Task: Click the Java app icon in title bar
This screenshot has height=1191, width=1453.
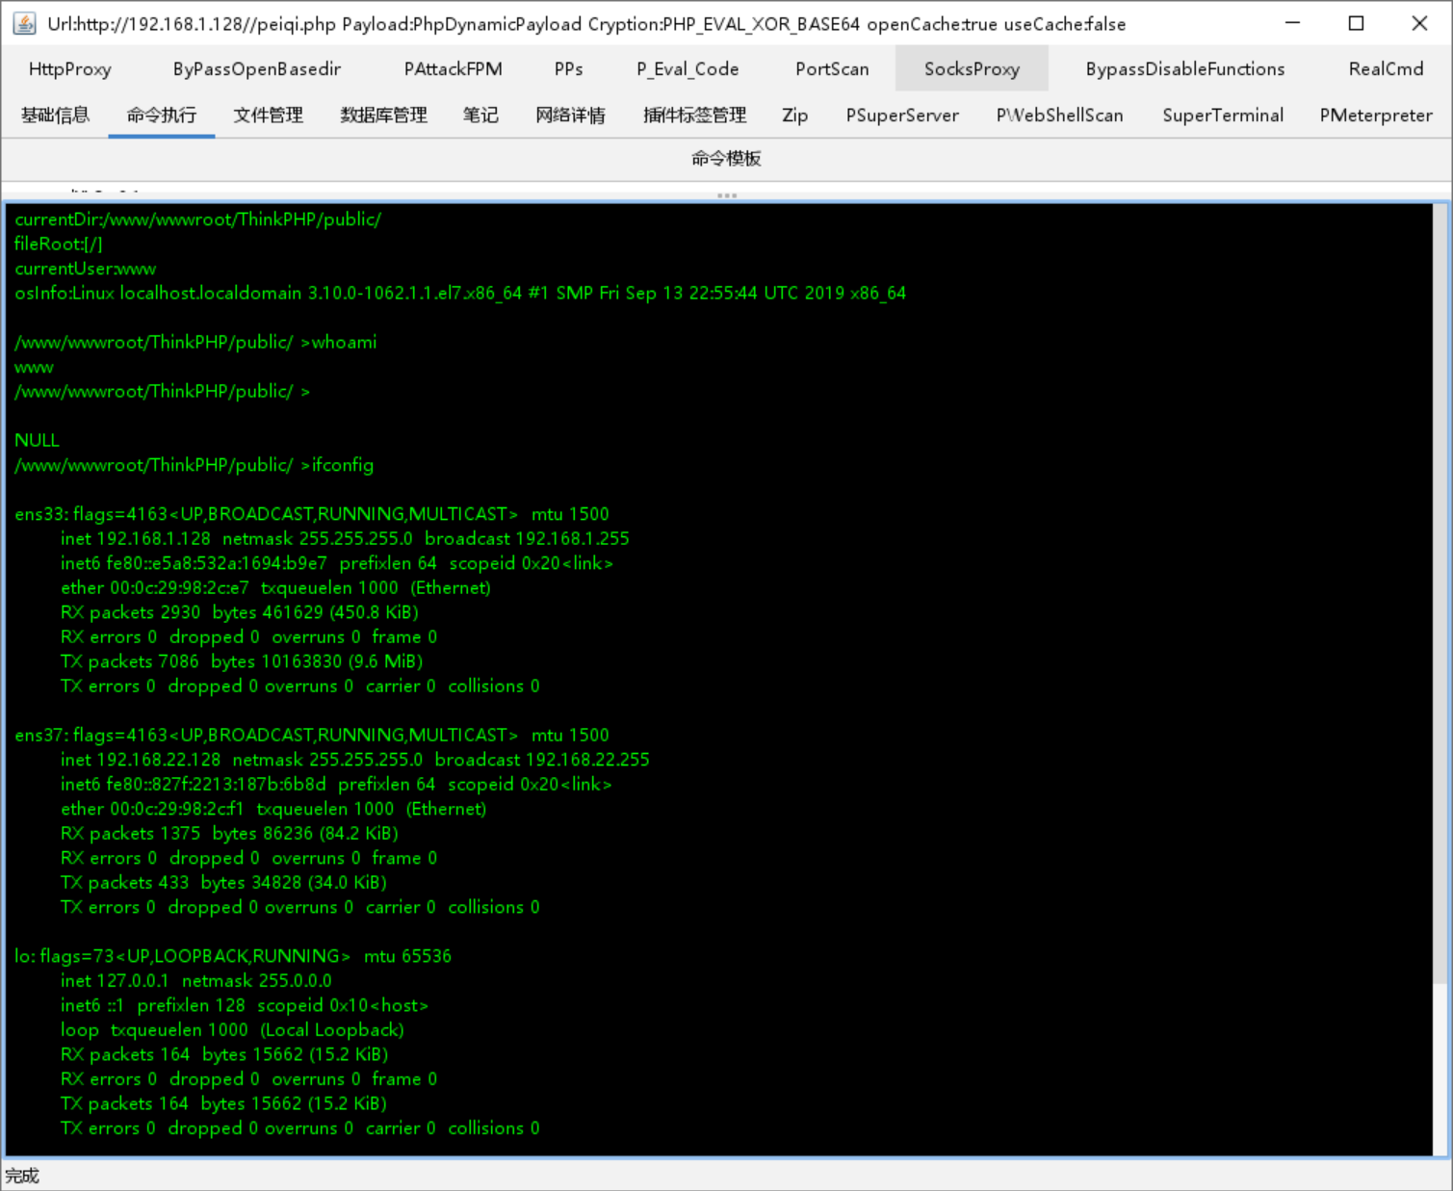Action: pyautogui.click(x=24, y=24)
